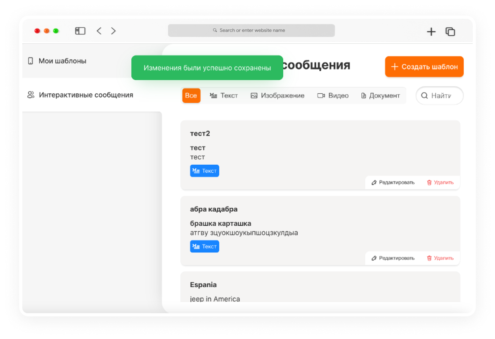Open Интерактивные сообщения section
Image resolution: width=495 pixels, height=339 pixels.
92,95
